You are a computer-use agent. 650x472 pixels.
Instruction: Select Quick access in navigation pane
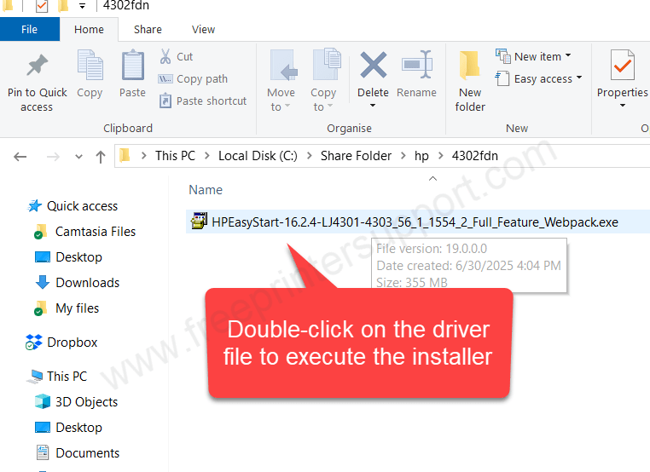(82, 206)
